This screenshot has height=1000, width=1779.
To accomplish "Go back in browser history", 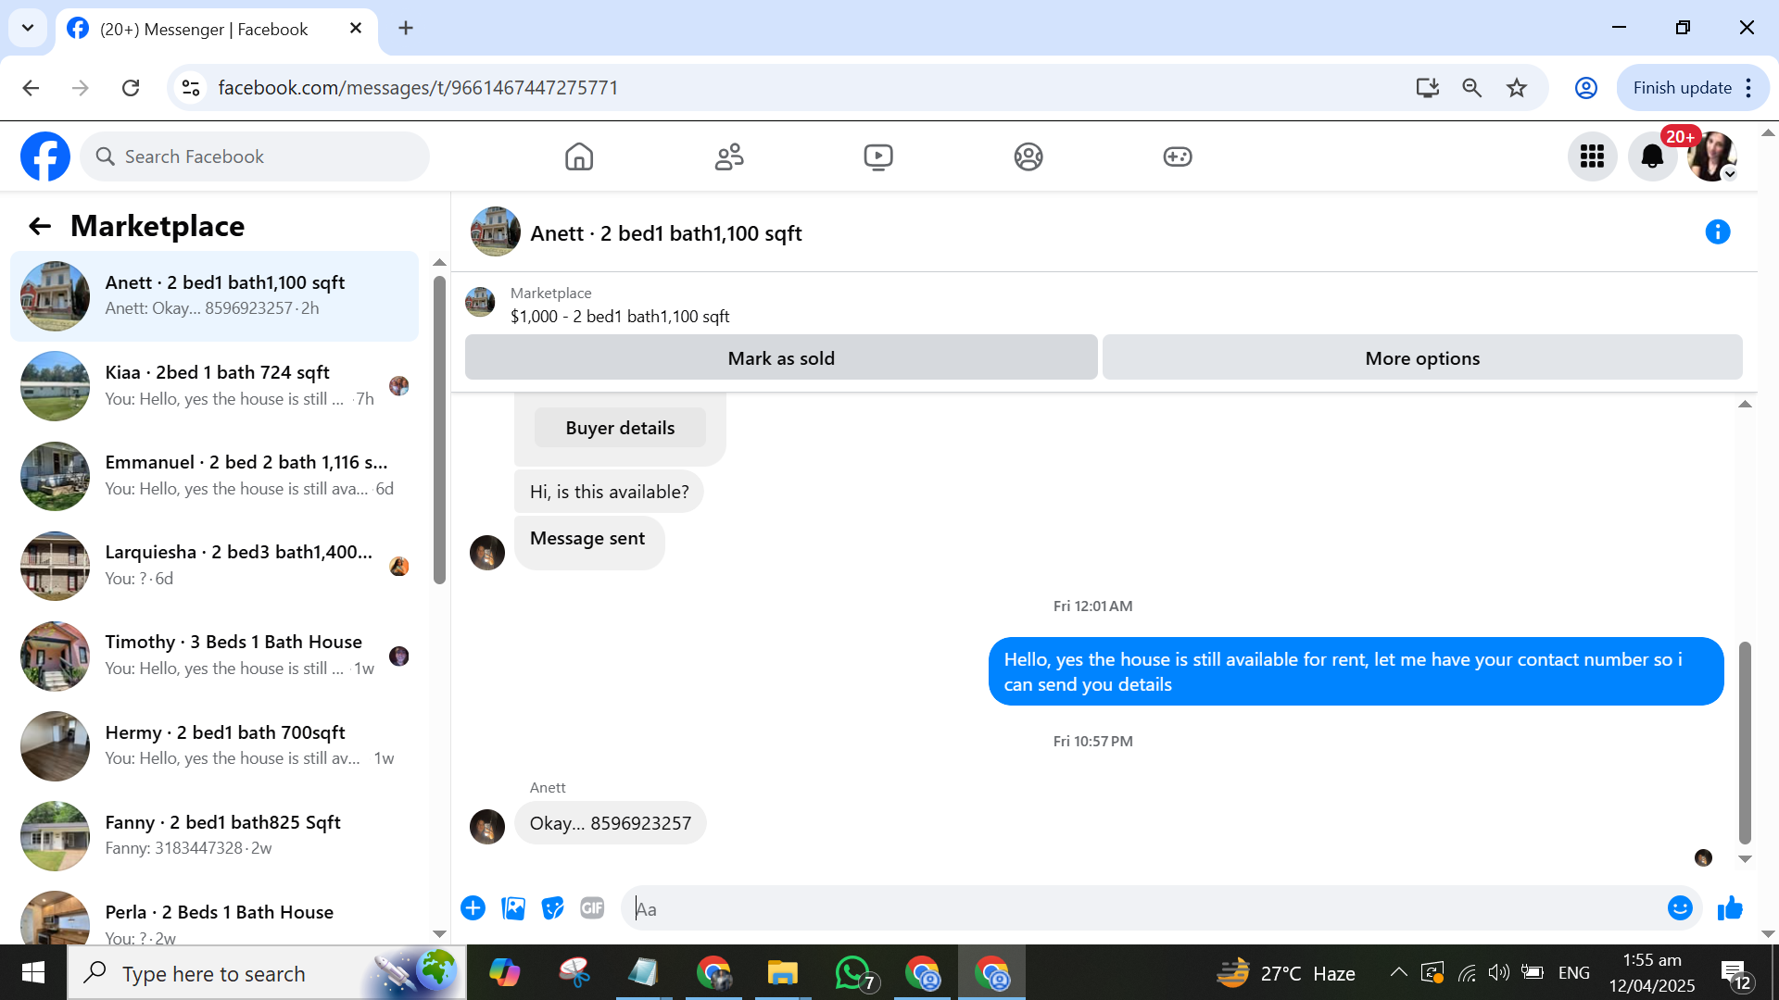I will pyautogui.click(x=31, y=88).
